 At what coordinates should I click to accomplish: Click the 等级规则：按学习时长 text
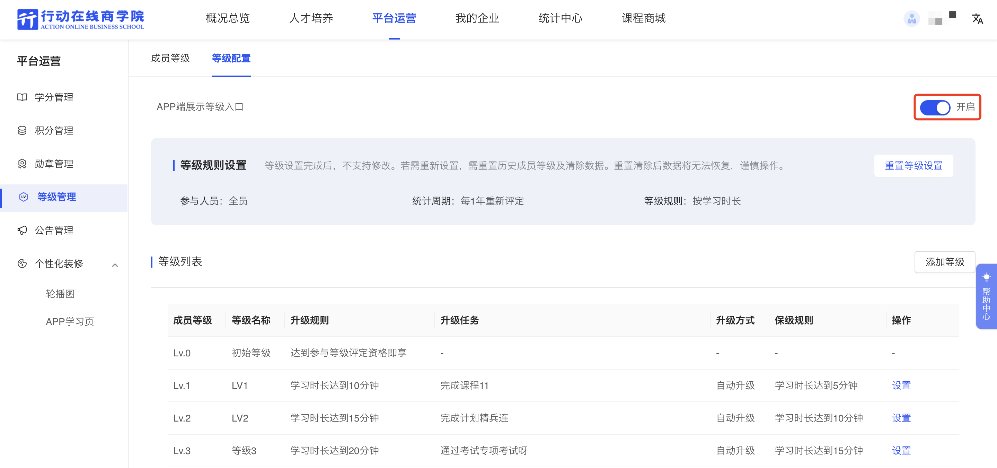click(692, 201)
